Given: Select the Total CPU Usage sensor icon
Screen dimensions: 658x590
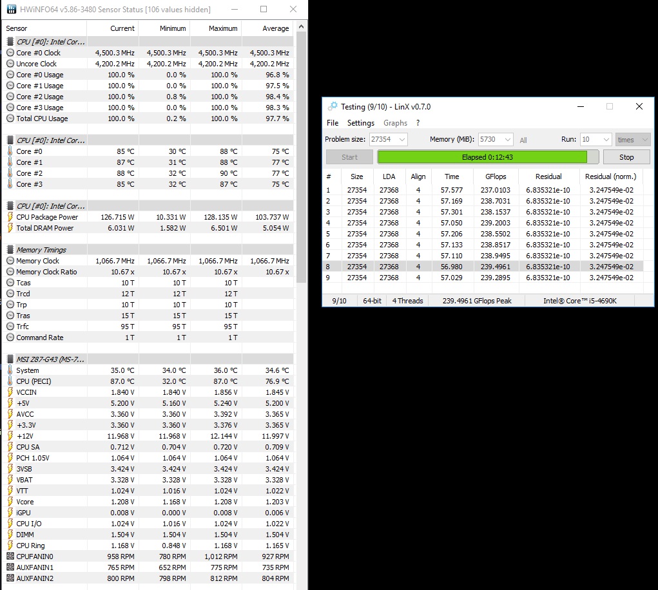Looking at the screenshot, I should point(10,119).
